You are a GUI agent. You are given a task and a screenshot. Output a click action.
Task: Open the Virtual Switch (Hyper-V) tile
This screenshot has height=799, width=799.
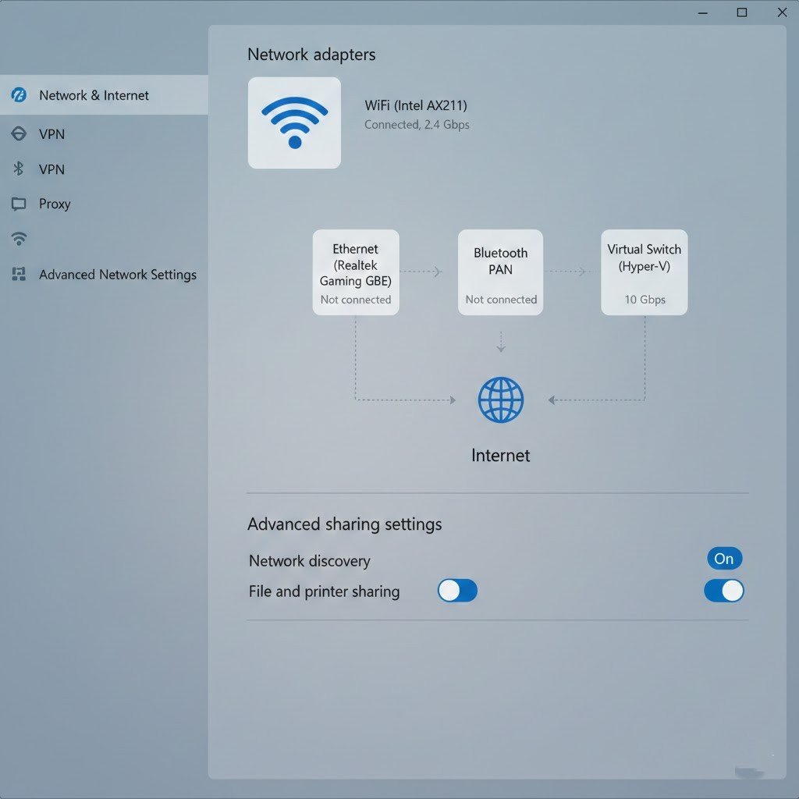pyautogui.click(x=644, y=272)
